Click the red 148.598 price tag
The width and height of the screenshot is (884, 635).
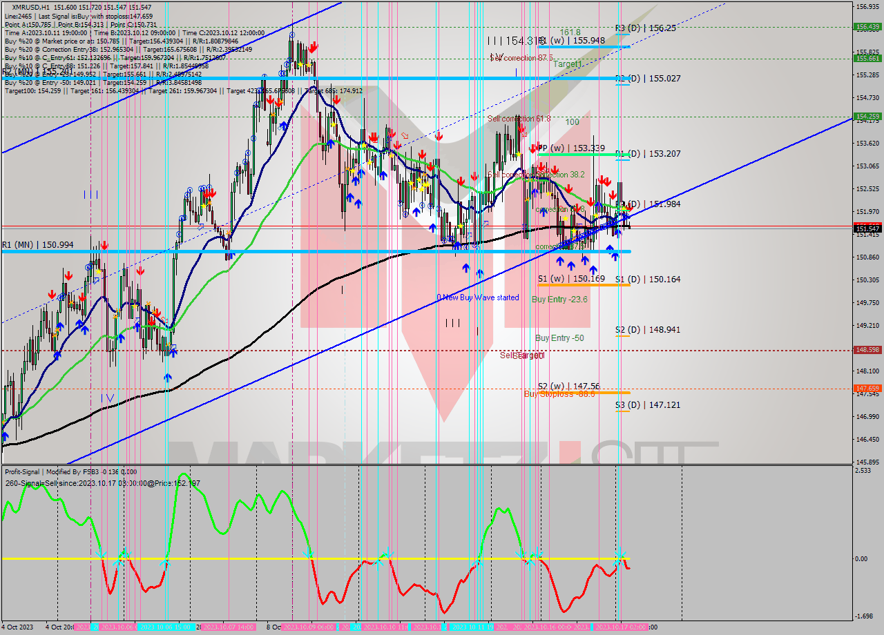point(867,350)
